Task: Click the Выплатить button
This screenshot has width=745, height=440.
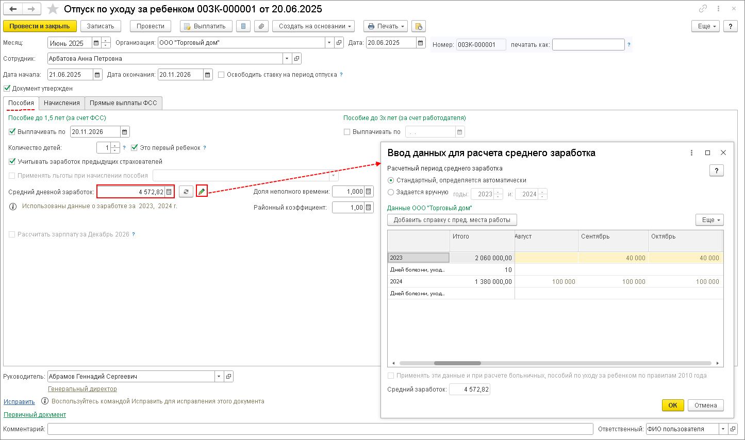Action: (206, 26)
